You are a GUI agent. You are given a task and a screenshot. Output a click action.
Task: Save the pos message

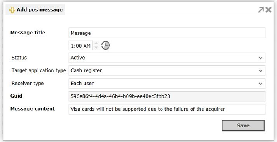pos(243,126)
